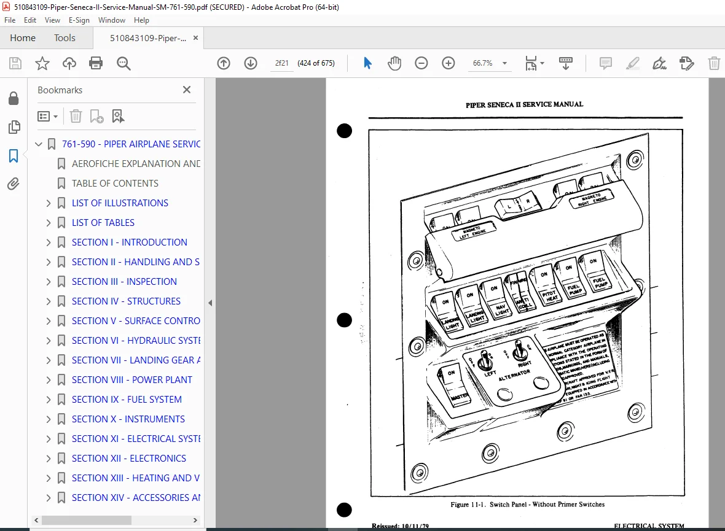
Task: Expand Section IV - Structures bookmark
Action: pos(49,301)
